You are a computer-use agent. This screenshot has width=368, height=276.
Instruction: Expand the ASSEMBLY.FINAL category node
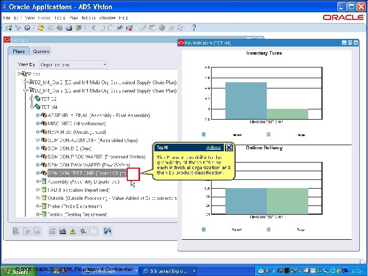(x=37, y=115)
